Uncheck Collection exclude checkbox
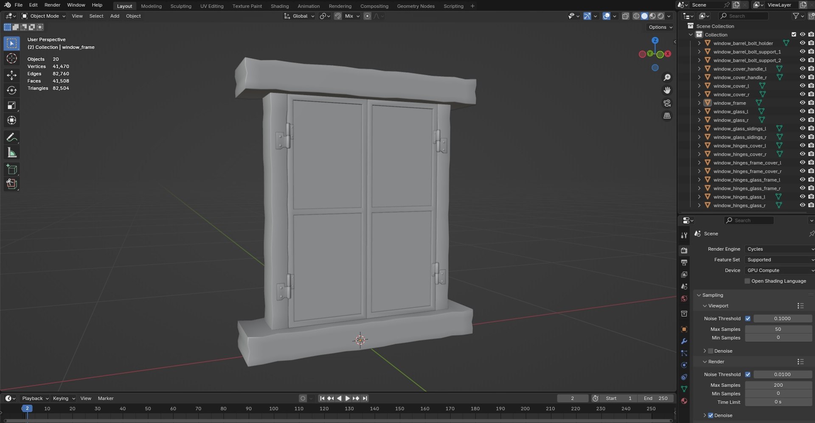 click(794, 34)
